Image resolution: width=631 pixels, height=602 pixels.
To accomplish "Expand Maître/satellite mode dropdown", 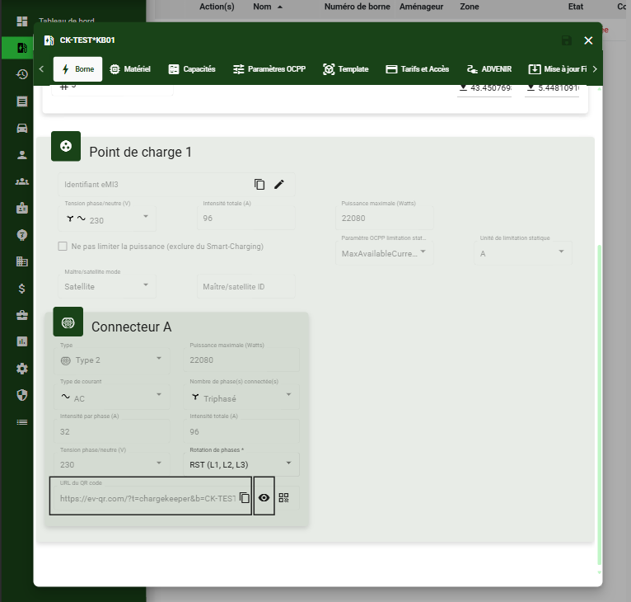I will (x=106, y=286).
